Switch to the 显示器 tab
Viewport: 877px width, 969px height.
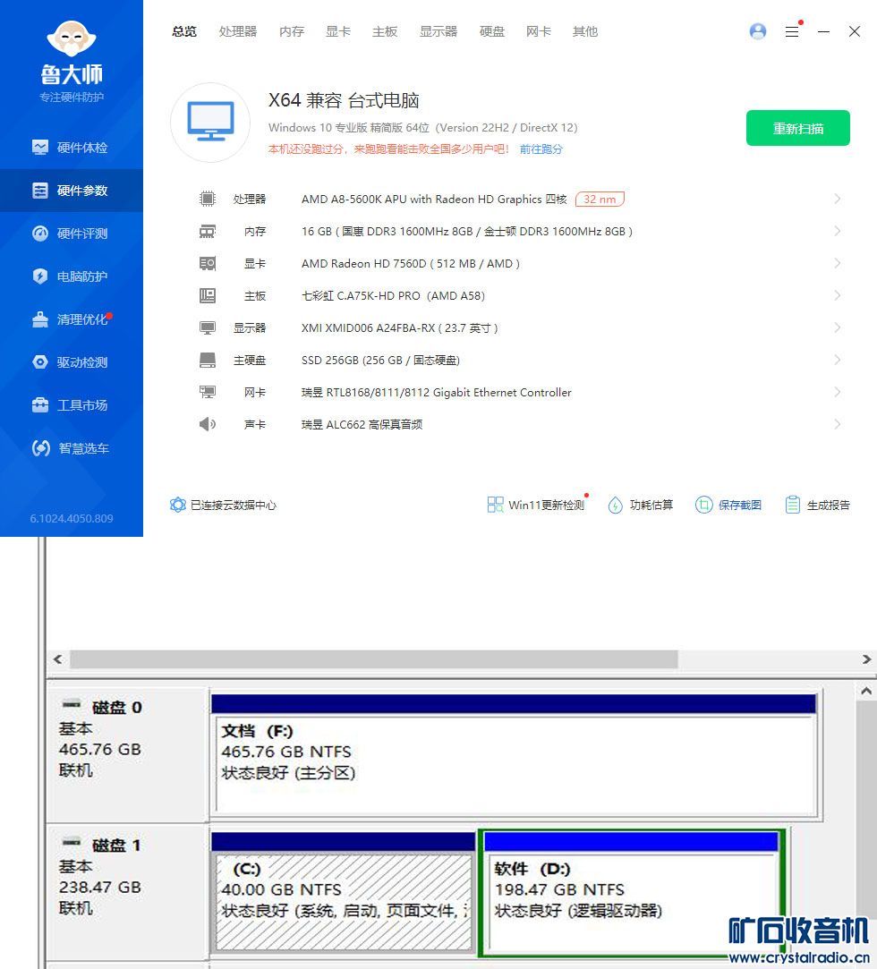coord(438,31)
